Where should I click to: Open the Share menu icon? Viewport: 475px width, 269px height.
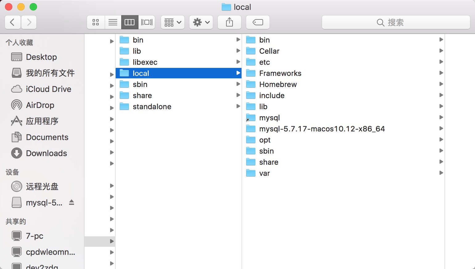tap(229, 22)
